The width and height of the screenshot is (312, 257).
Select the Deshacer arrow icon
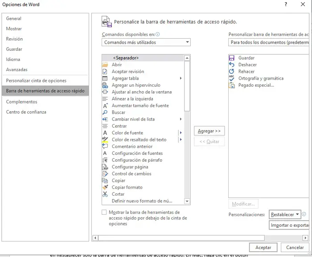pos(232,65)
